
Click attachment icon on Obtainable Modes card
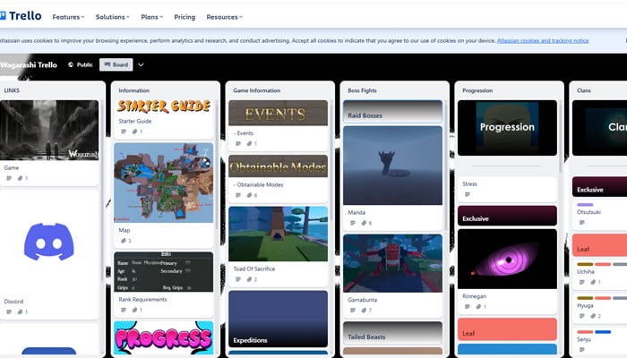[x=250, y=195]
